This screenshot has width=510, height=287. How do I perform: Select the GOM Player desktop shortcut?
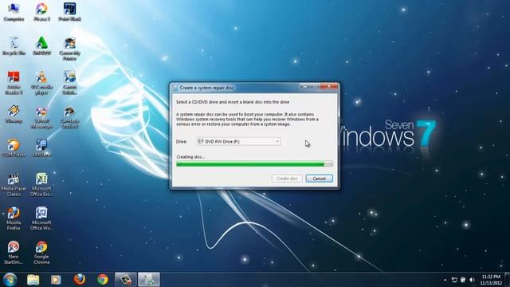point(14,148)
